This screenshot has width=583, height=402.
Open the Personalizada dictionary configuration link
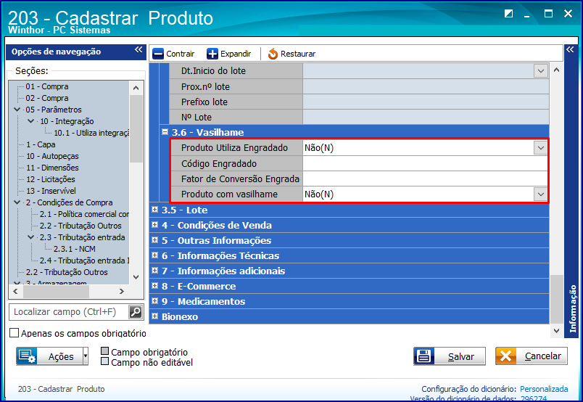pos(544,389)
